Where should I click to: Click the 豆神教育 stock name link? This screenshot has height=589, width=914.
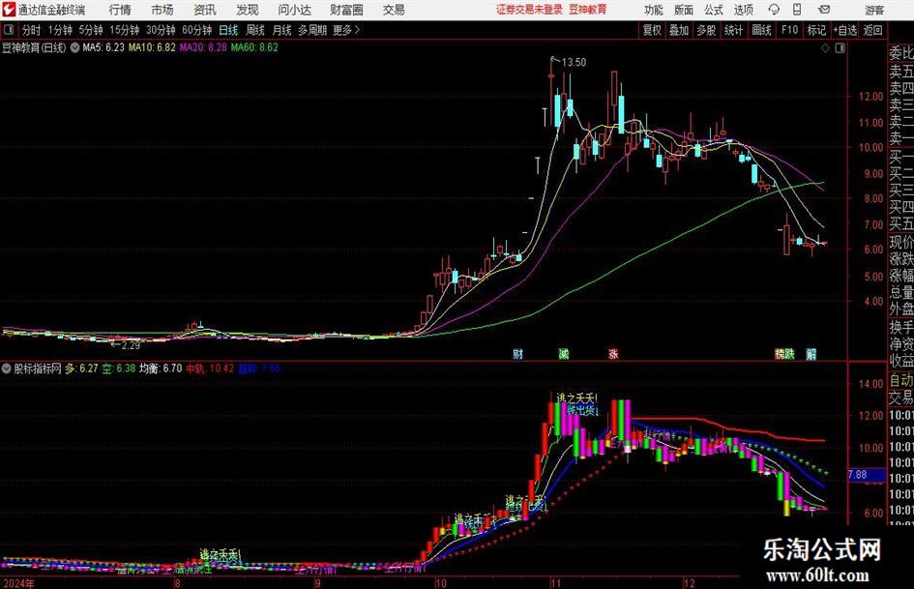[588, 10]
